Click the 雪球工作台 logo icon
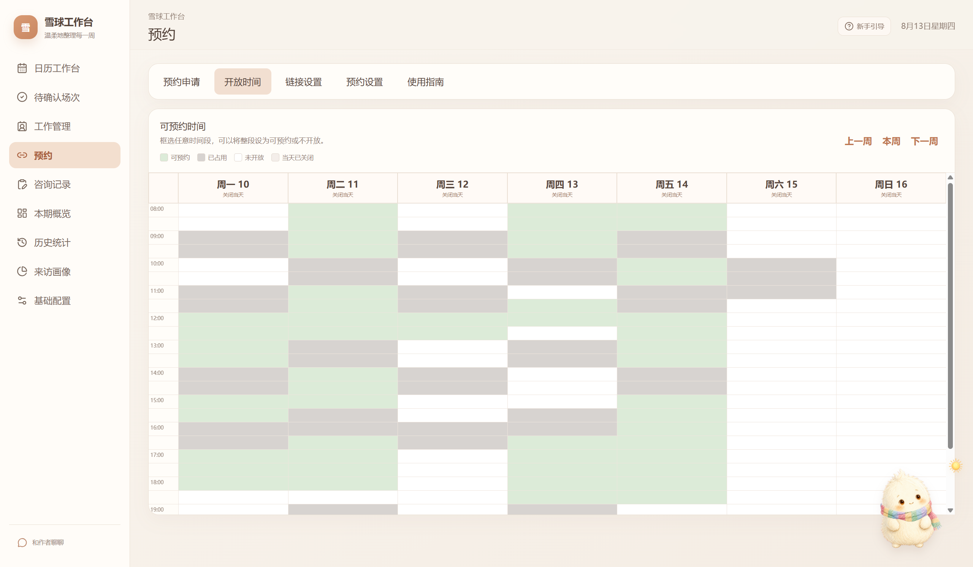The width and height of the screenshot is (973, 567). 25,27
